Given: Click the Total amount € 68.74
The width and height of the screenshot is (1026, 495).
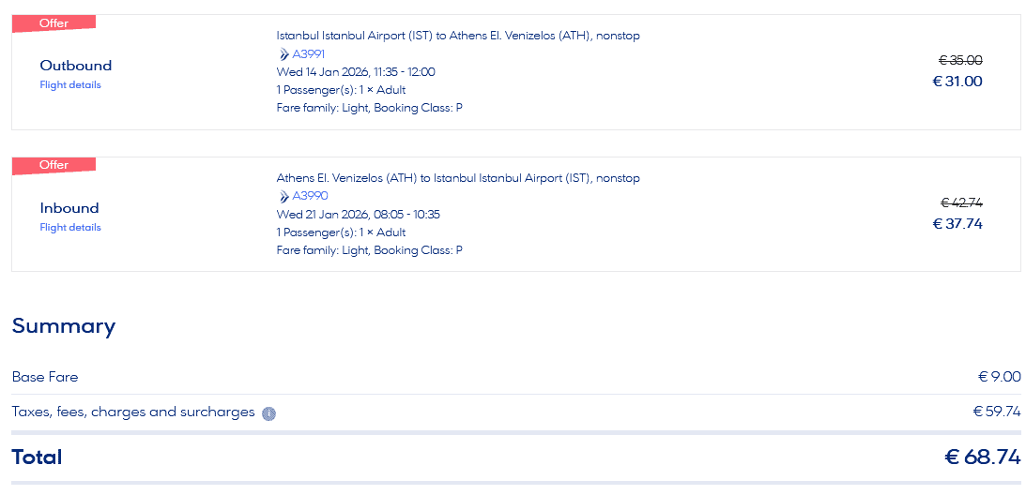Looking at the screenshot, I should [982, 457].
